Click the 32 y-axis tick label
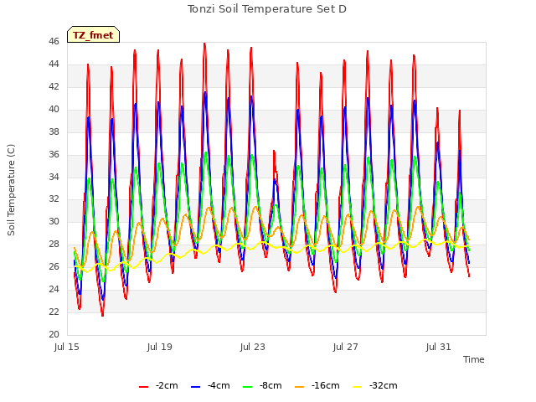The width and height of the screenshot is (536, 402). coord(54,199)
